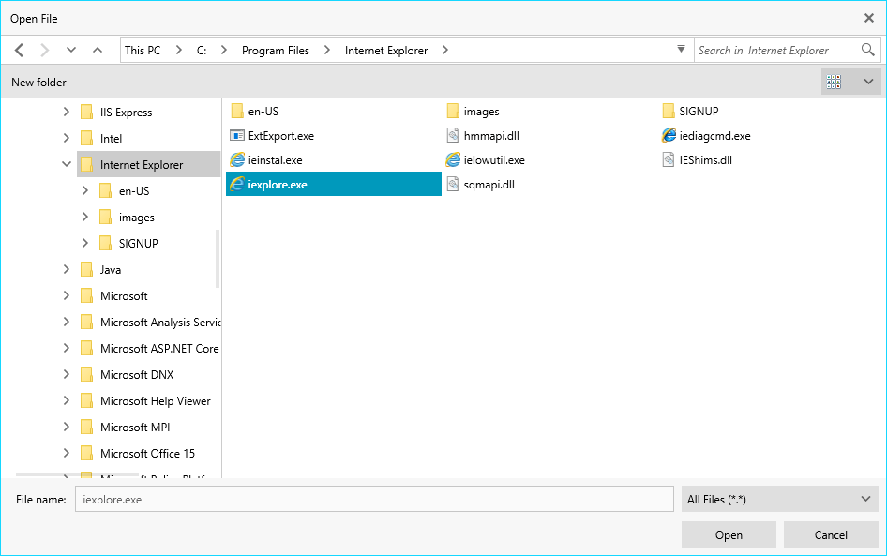Select the iediagcmd.exe icon

[x=669, y=136]
